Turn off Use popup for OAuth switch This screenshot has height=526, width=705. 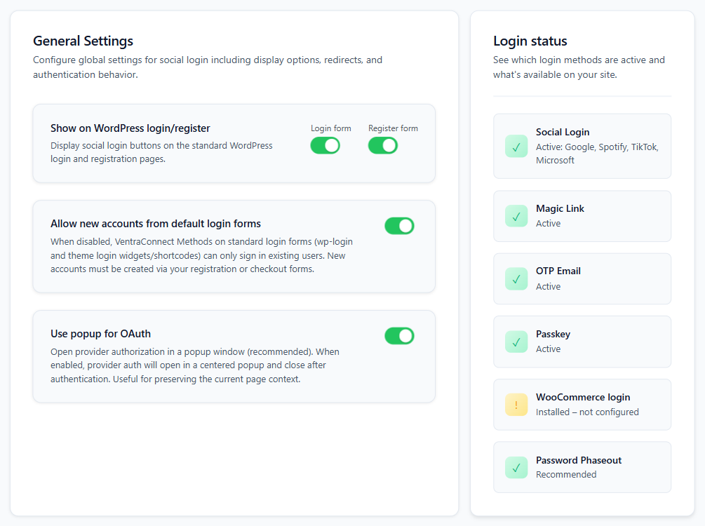pyautogui.click(x=399, y=336)
